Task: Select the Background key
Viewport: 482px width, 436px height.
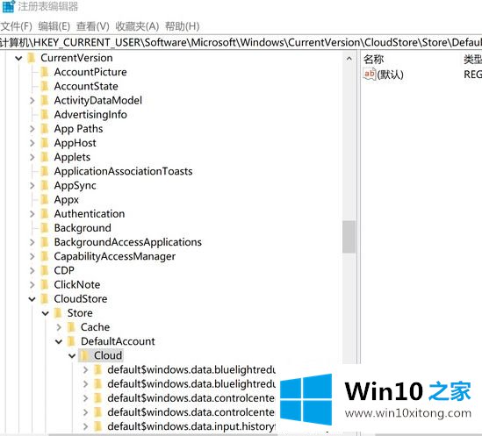Action: [83, 228]
